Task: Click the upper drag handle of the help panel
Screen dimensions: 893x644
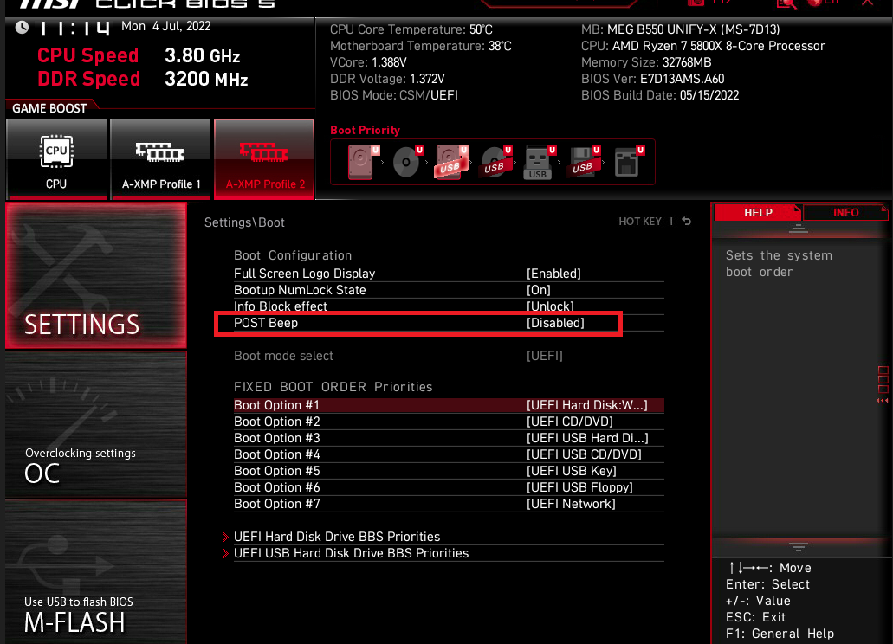Action: (x=798, y=229)
